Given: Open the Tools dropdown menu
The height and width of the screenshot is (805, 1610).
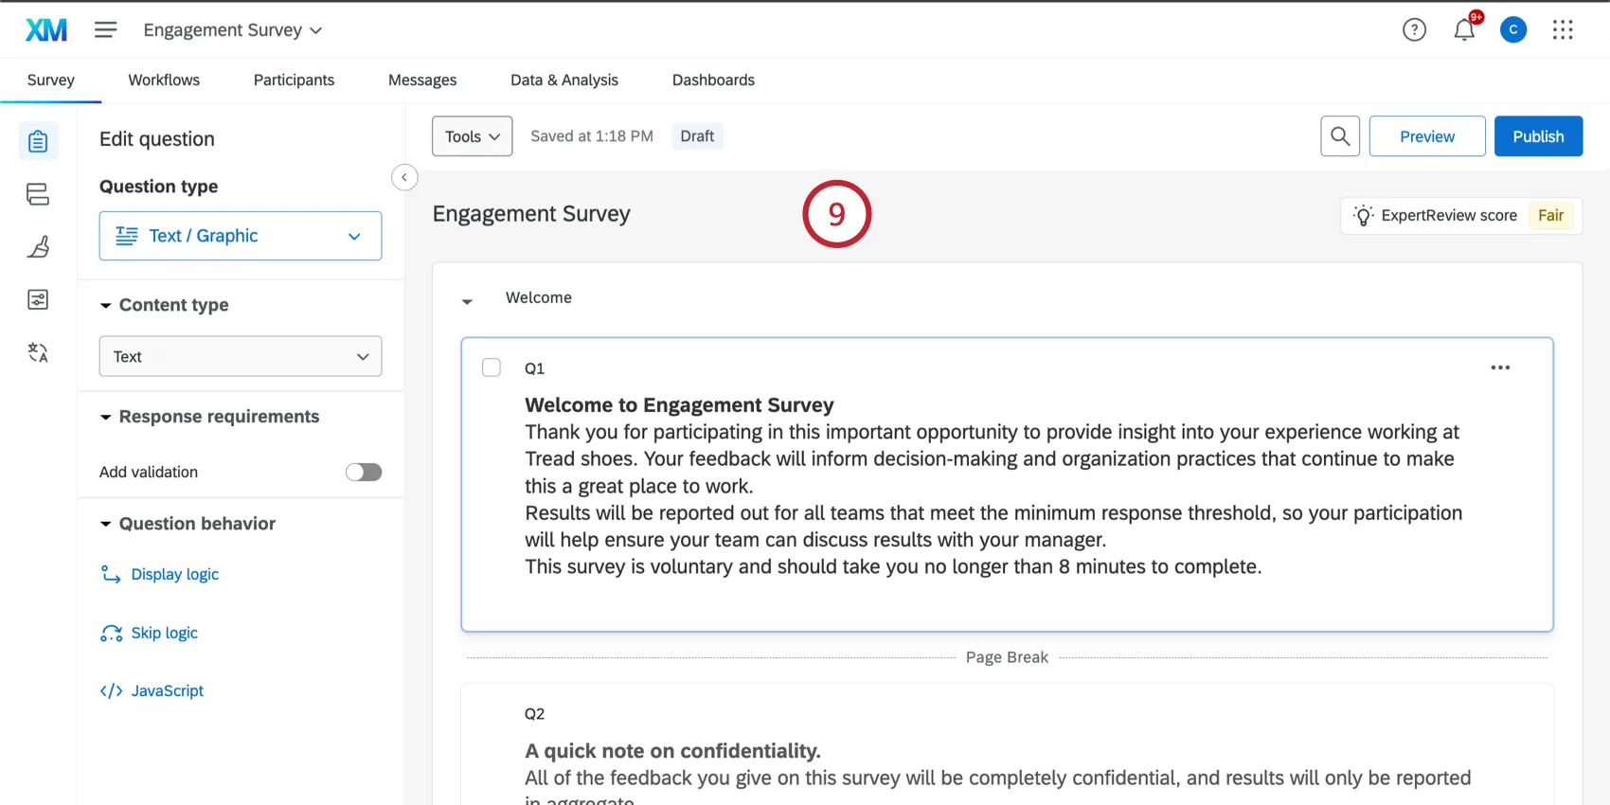Looking at the screenshot, I should click(472, 136).
